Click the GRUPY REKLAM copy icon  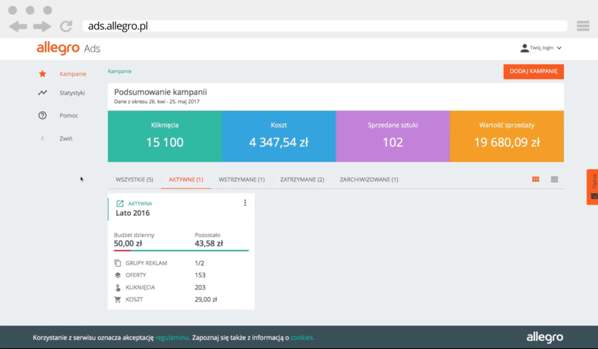[x=118, y=263]
